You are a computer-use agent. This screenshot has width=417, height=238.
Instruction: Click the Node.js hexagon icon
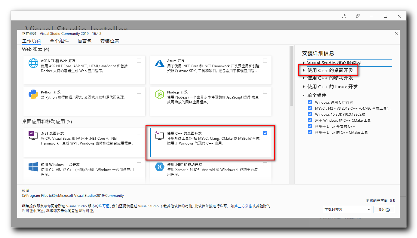click(x=159, y=95)
